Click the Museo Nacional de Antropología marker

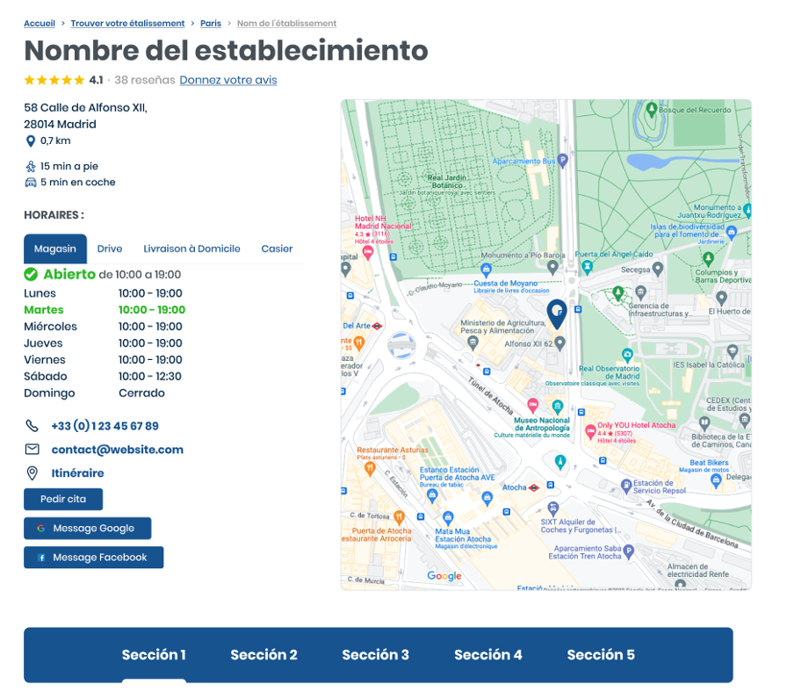click(558, 406)
